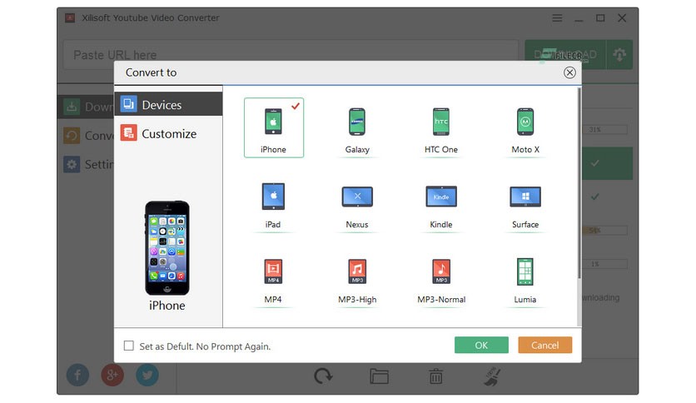Select the iPhone device profile

(274, 128)
